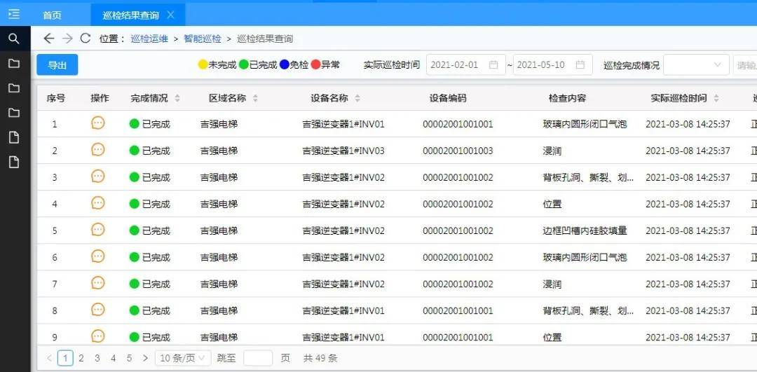The width and height of the screenshot is (757, 372).
Task: Click the 检查内容 column header
Action: click(x=567, y=98)
